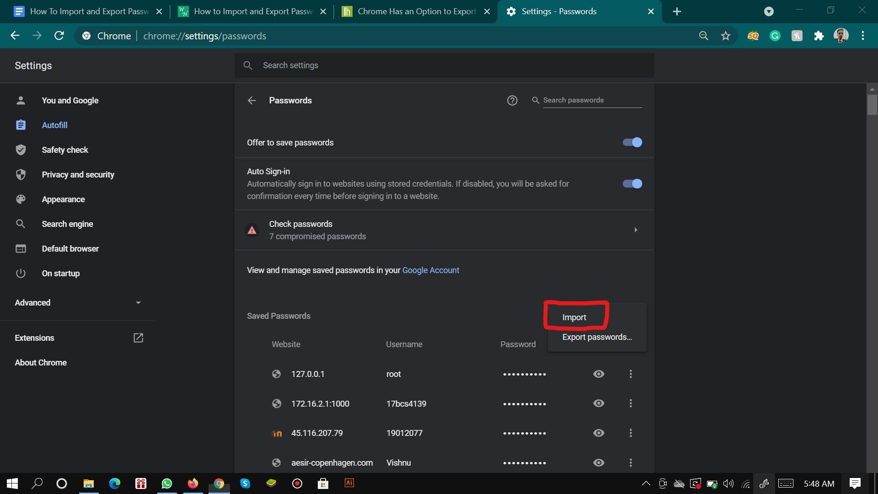This screenshot has height=494, width=878.
Task: Disable the Offer to save passwords toggle
Action: [632, 142]
